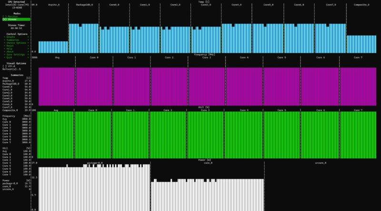Click the Stress Timer value 00:00:53
The width and height of the screenshot is (381, 211).
click(16, 28)
